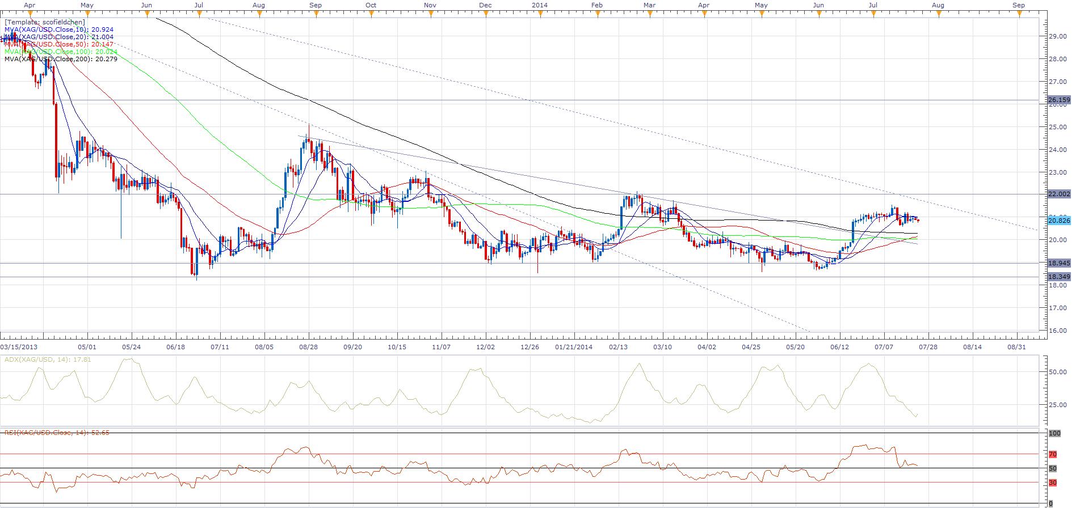The image size is (1080, 508).
Task: Click the orange marker below 2014
Action: point(540,14)
